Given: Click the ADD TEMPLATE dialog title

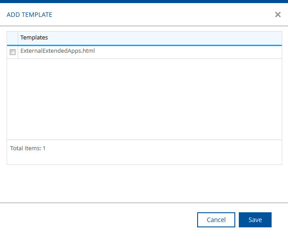Looking at the screenshot, I should pos(29,15).
